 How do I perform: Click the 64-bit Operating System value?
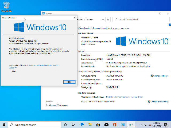[126, 63]
